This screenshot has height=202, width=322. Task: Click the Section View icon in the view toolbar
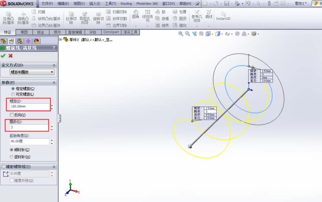pyautogui.click(x=201, y=34)
